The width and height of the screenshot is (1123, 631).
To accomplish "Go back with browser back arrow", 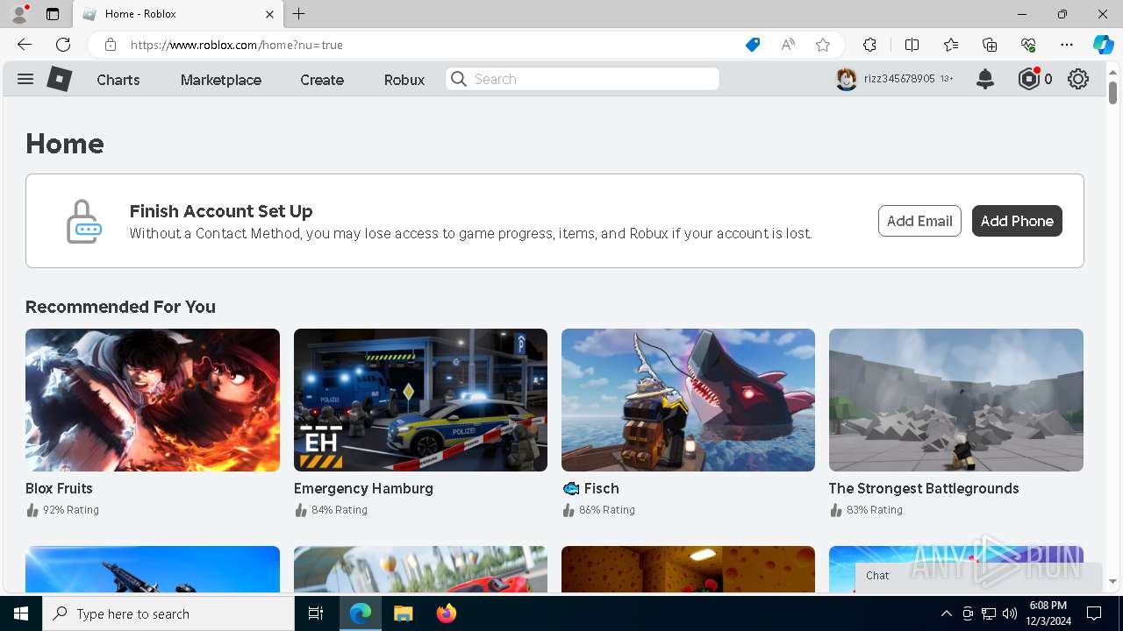I will coord(25,45).
